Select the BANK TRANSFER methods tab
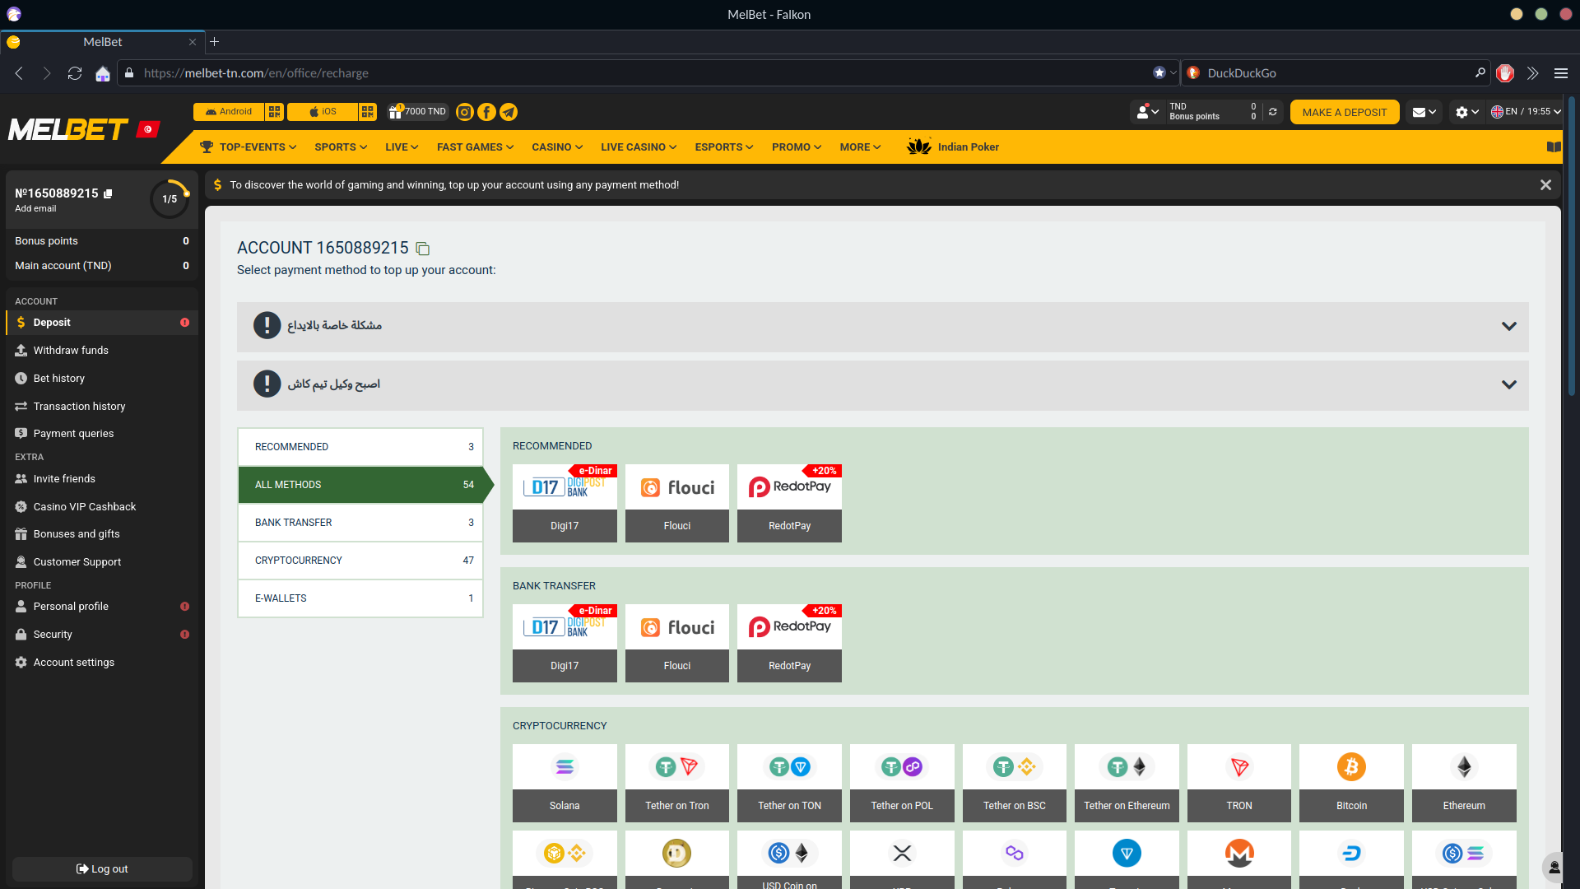Viewport: 1580px width, 889px height. [360, 523]
